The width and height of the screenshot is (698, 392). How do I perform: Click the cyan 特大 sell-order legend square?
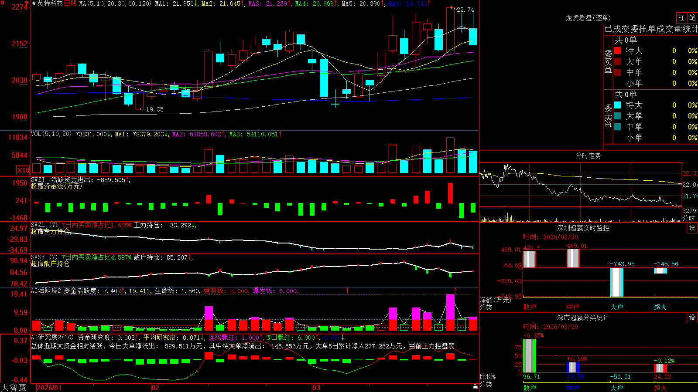[x=618, y=105]
